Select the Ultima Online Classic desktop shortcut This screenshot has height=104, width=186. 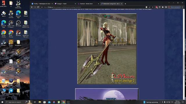click(18, 5)
